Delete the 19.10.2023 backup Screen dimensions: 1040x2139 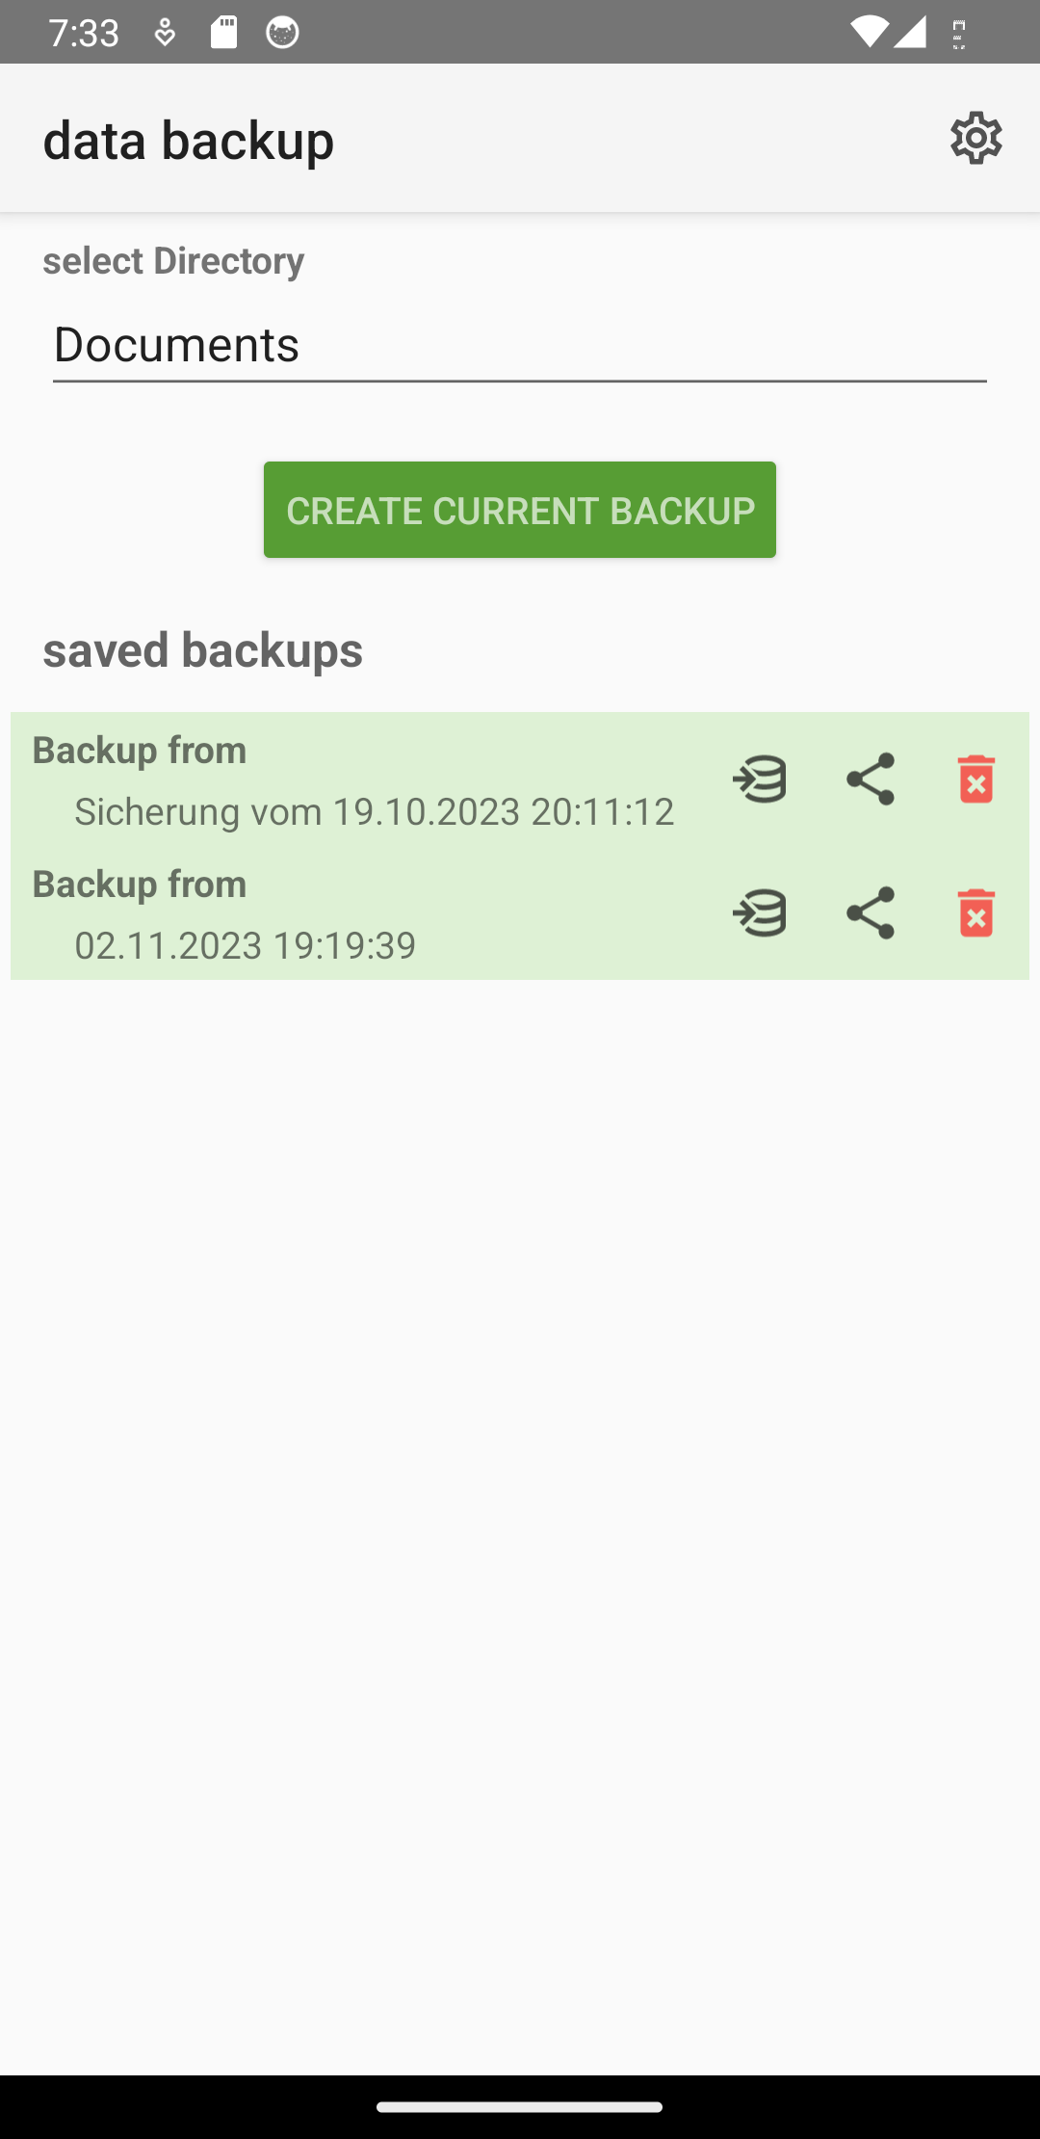(975, 779)
